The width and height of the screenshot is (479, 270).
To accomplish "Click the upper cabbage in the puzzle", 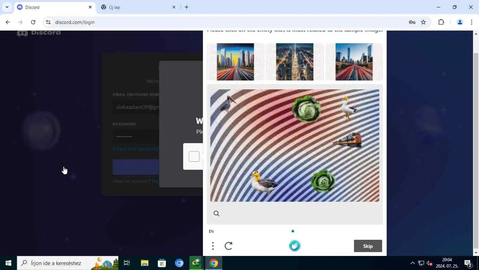I will tap(306, 109).
